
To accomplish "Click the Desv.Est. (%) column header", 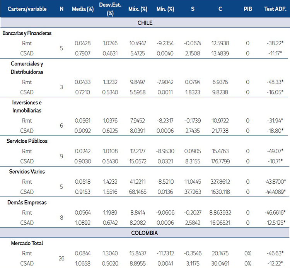I will coord(110,9).
